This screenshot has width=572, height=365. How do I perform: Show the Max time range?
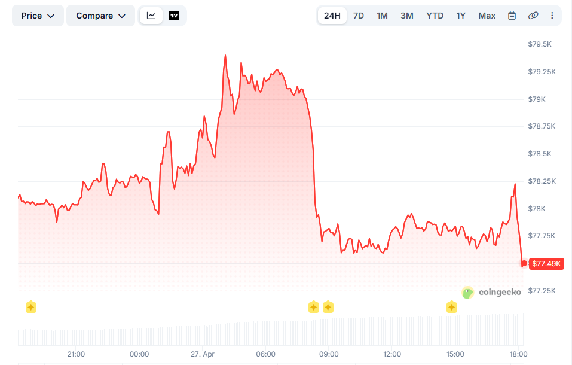(x=487, y=16)
